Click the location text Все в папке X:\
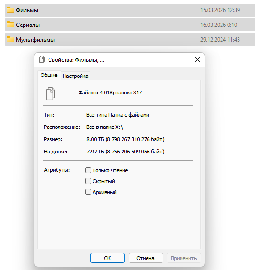 [x=105, y=127]
